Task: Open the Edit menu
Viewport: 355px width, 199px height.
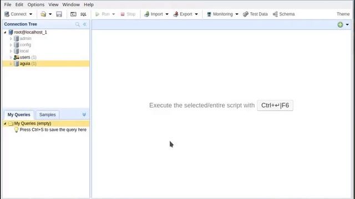Action: click(x=19, y=4)
